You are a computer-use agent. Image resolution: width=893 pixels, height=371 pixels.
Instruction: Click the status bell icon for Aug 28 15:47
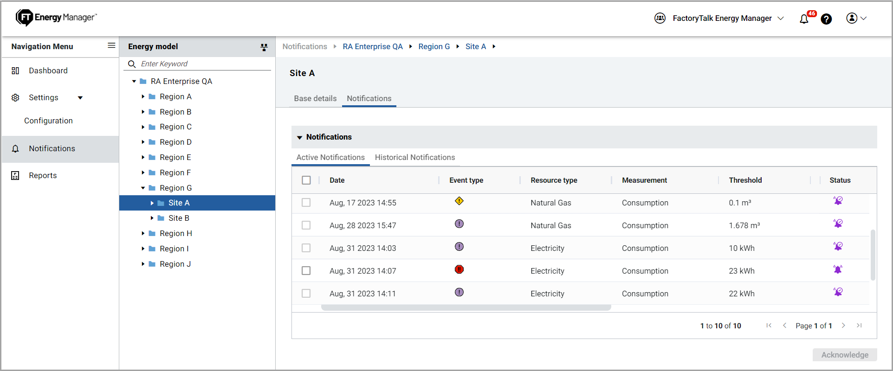coord(838,224)
